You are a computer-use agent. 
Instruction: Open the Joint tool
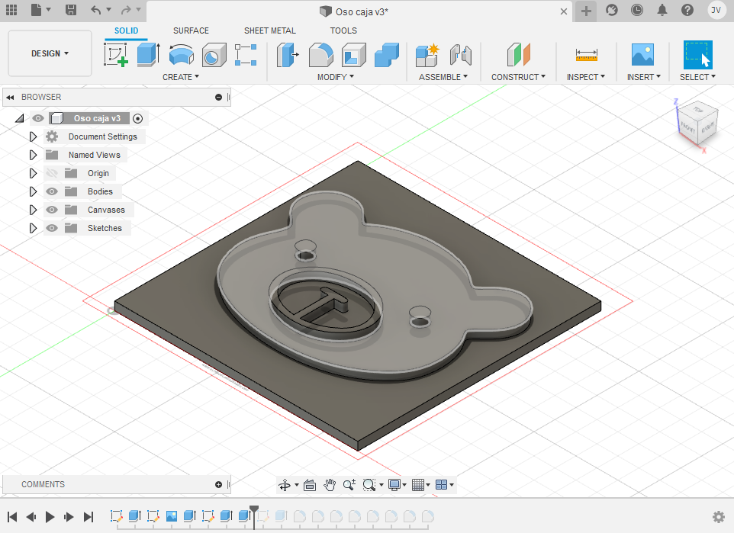point(461,54)
